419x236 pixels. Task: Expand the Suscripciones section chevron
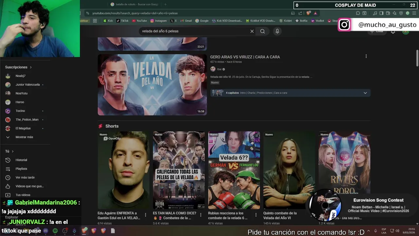point(31,67)
